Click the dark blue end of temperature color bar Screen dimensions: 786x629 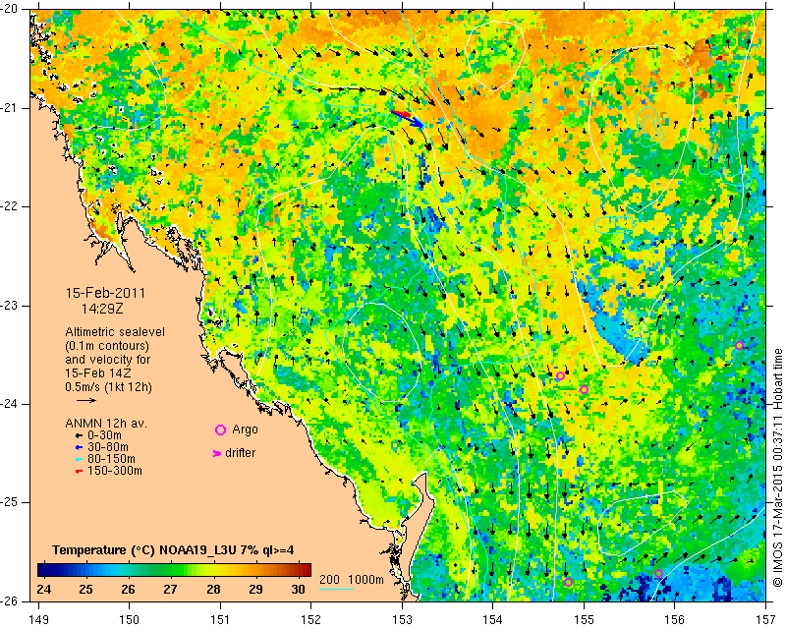pyautogui.click(x=42, y=570)
